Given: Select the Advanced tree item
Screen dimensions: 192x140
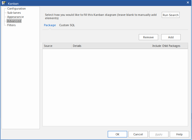Looking at the screenshot, I should pyautogui.click(x=14, y=21).
